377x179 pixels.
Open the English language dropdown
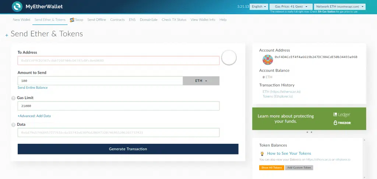point(259,7)
